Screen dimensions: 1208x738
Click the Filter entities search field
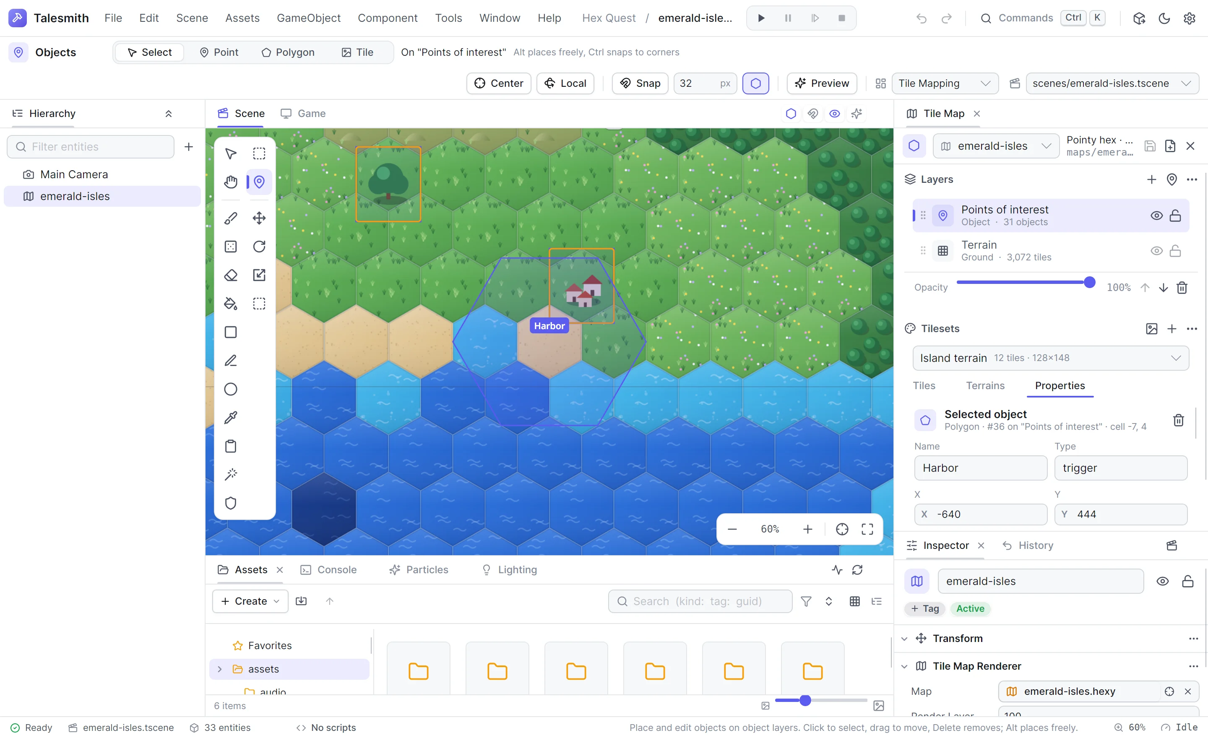pos(91,146)
